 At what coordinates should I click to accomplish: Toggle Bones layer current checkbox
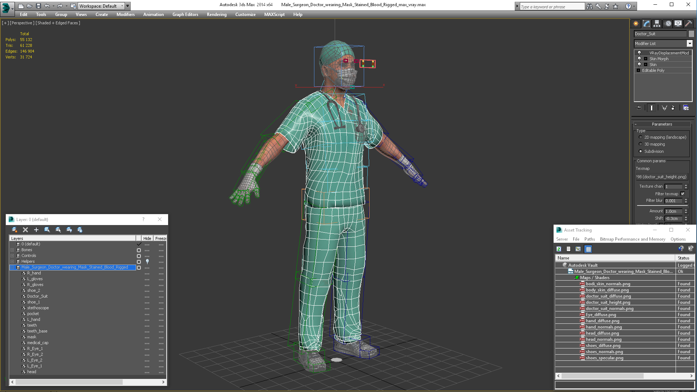coord(139,250)
